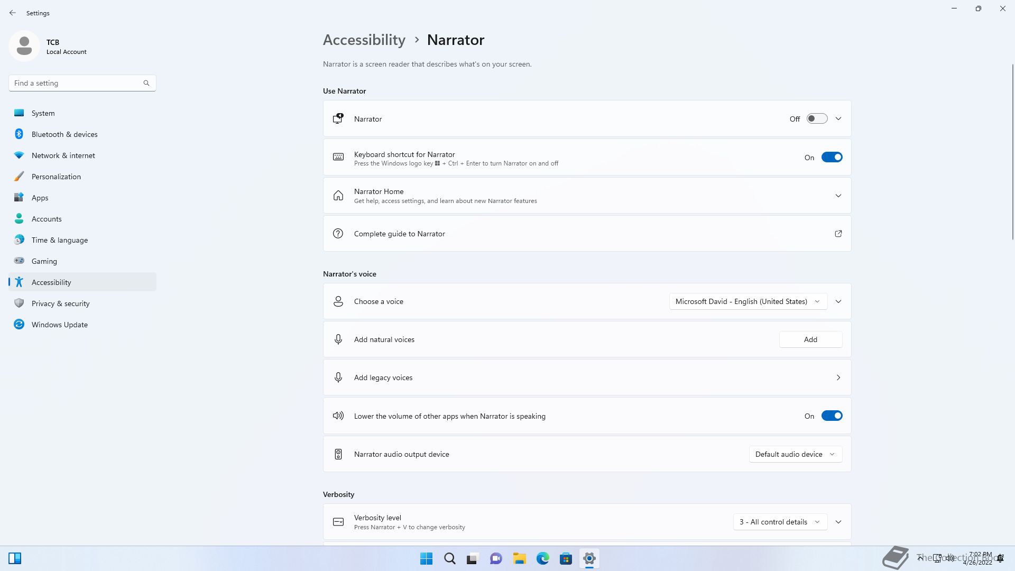Click the Accessibility breadcrumb link
The height and width of the screenshot is (571, 1015).
364,40
